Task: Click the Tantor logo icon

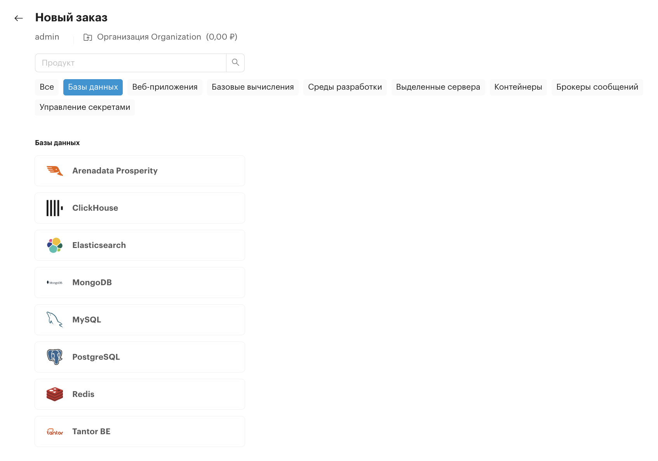Action: tap(55, 432)
